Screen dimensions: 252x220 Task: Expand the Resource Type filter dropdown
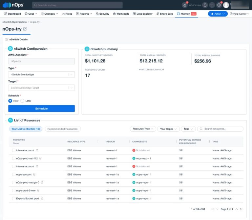[142, 129]
